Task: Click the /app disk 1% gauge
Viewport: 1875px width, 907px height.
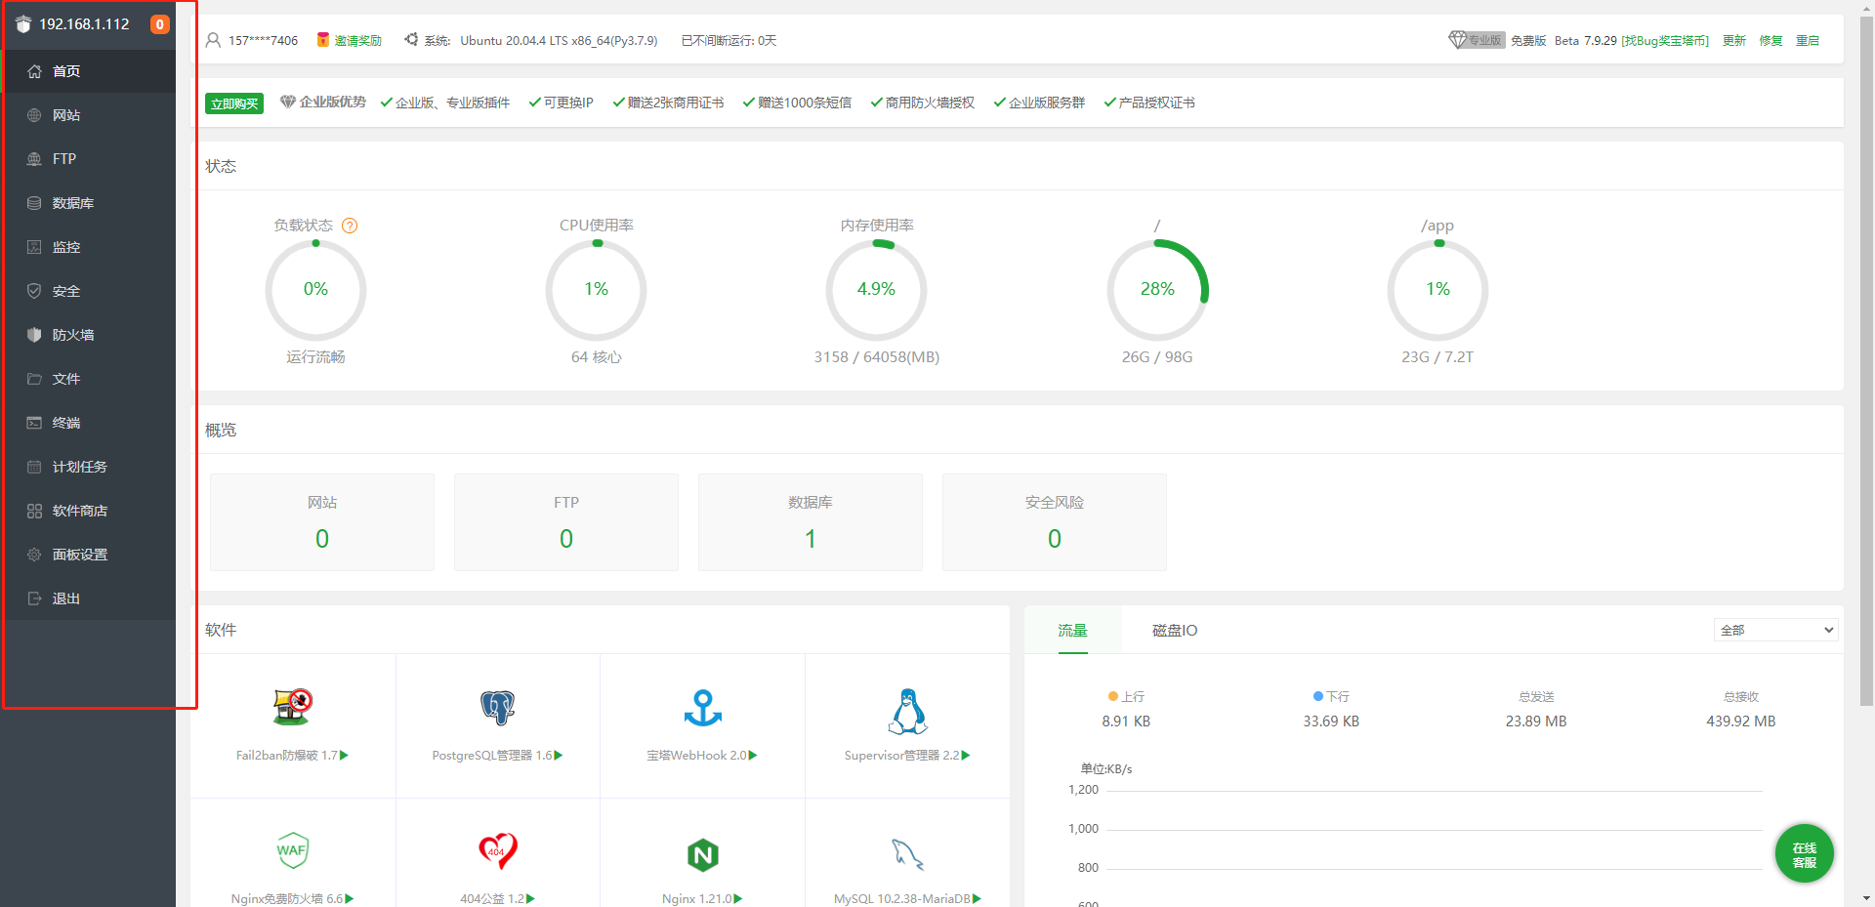Action: [x=1437, y=290]
